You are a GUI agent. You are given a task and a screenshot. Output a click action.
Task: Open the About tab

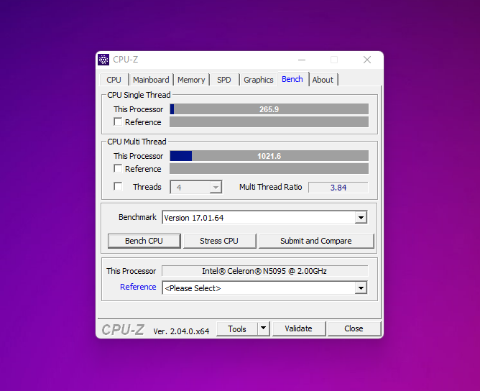tap(323, 80)
